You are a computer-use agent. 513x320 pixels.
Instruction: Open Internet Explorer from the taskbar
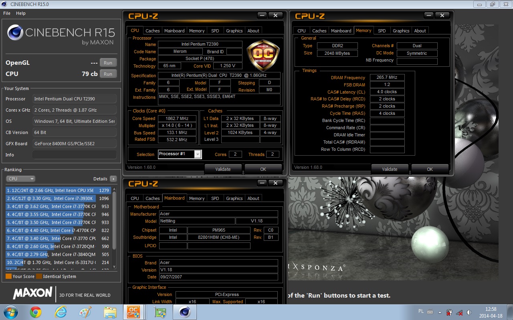61,312
